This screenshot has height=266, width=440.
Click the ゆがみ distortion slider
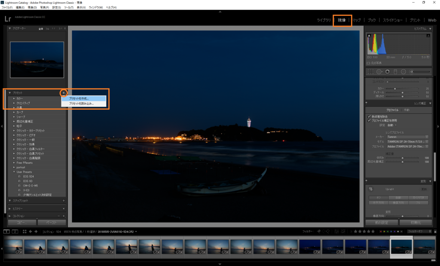(x=402, y=158)
